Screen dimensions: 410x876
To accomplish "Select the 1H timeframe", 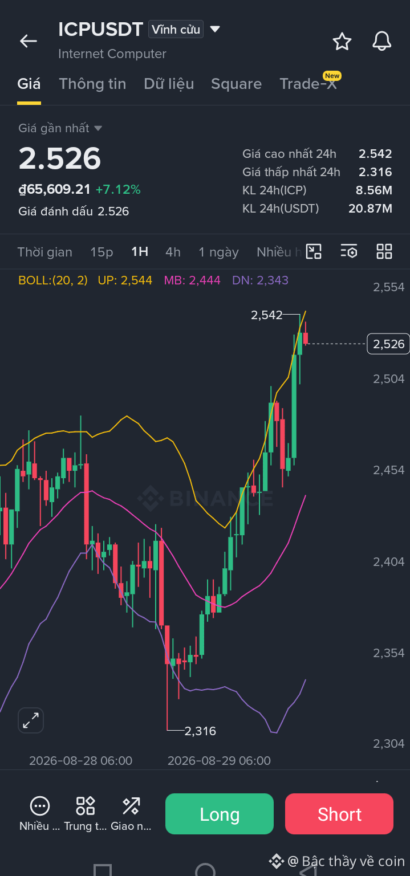I will (140, 252).
